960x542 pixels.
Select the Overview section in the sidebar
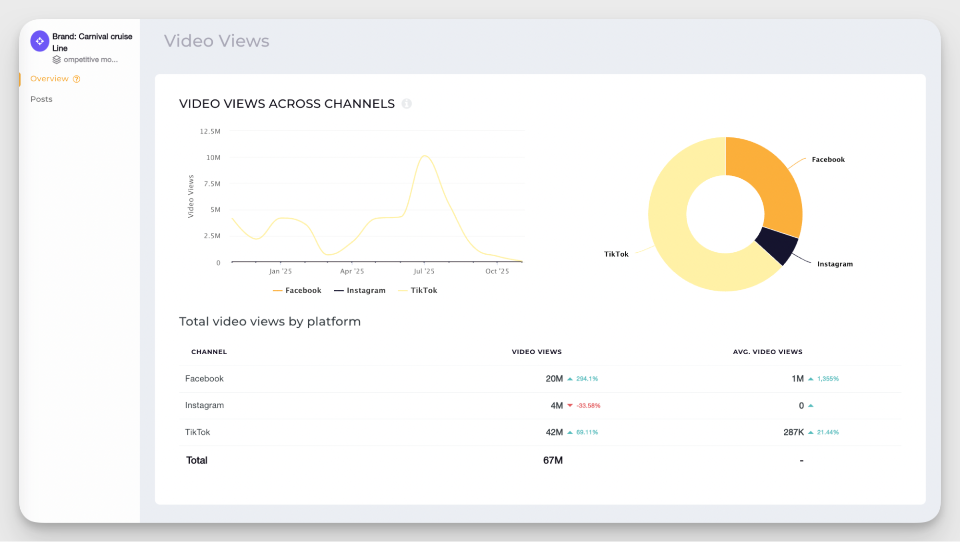pyautogui.click(x=49, y=78)
